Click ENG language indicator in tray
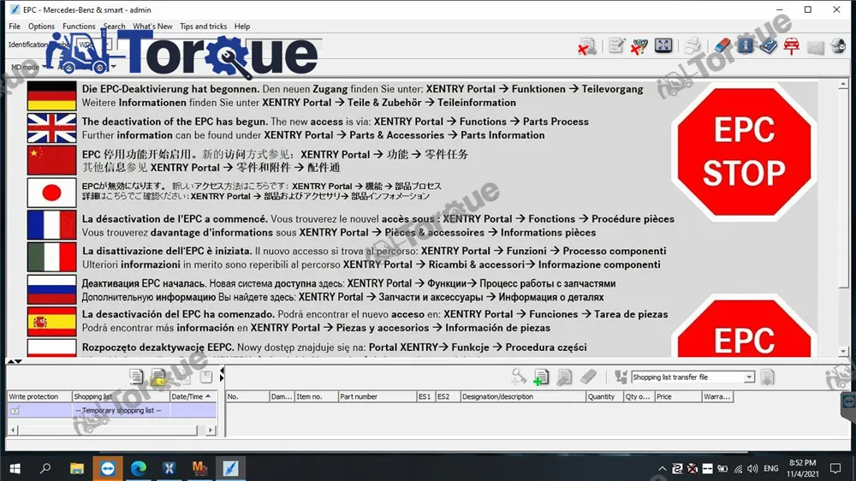Image resolution: width=856 pixels, height=481 pixels. [x=771, y=468]
